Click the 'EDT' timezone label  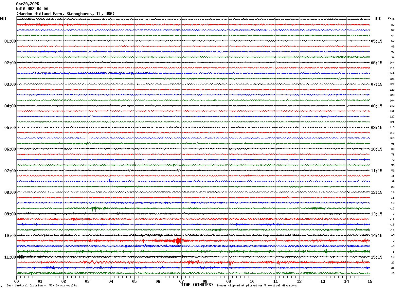[3, 19]
